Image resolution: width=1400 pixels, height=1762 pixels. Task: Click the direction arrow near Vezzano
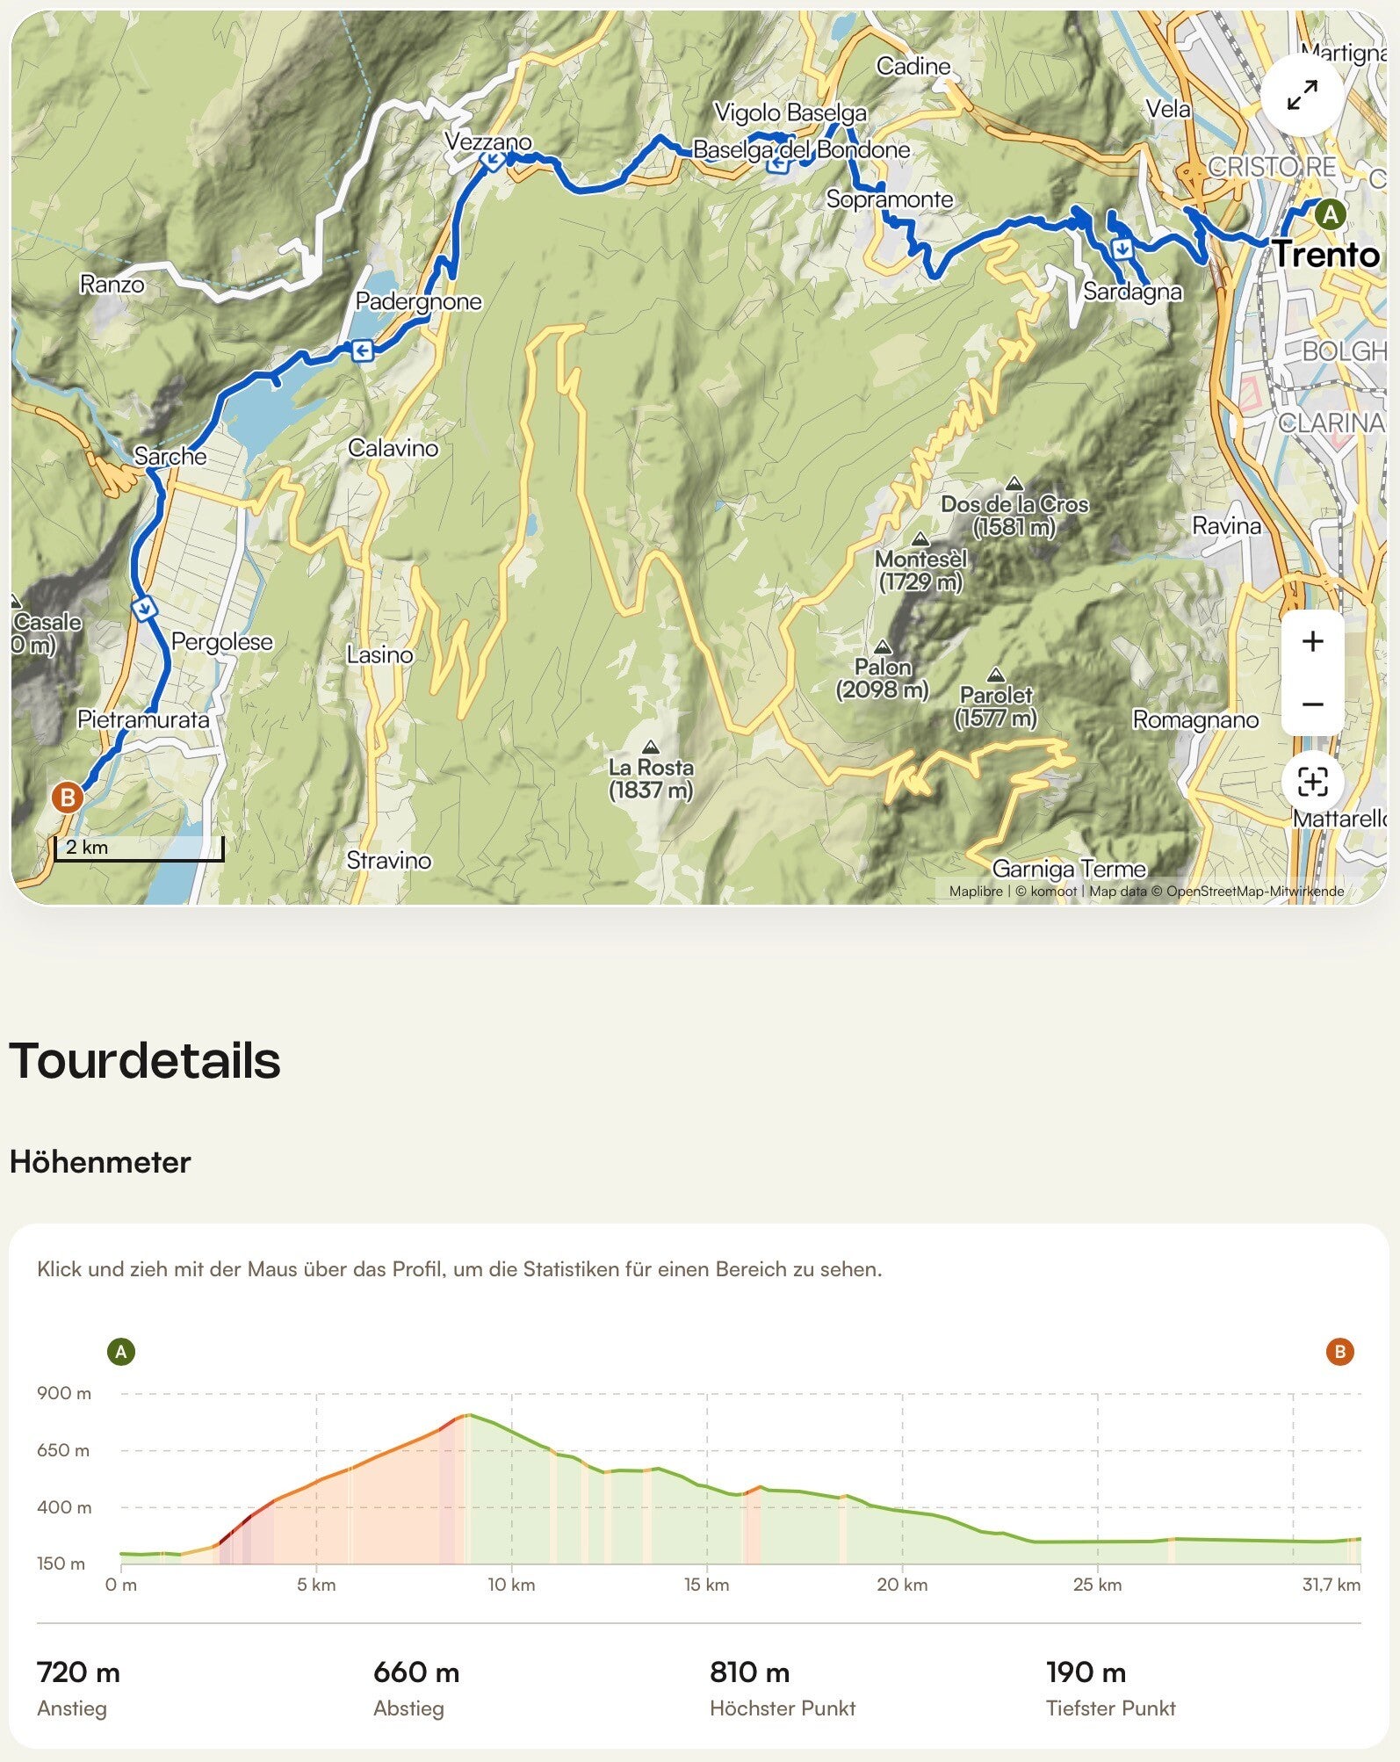(x=492, y=160)
